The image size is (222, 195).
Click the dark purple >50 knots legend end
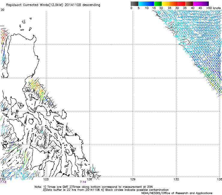(x=208, y=4)
